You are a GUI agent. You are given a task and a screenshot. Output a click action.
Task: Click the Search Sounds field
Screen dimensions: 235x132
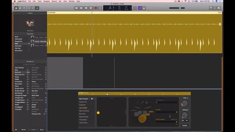30,65
